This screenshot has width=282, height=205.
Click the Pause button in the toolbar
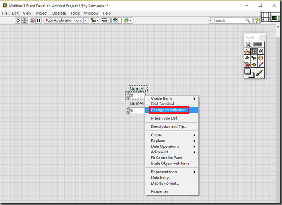click(x=38, y=20)
